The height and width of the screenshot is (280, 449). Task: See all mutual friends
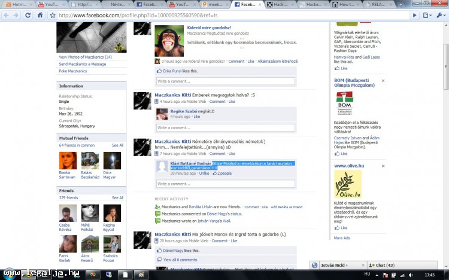(117, 145)
